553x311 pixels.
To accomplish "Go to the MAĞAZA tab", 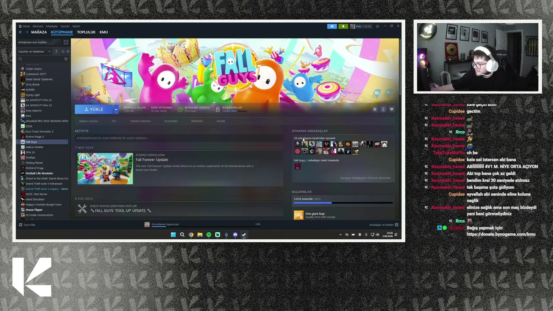I will coord(39,32).
